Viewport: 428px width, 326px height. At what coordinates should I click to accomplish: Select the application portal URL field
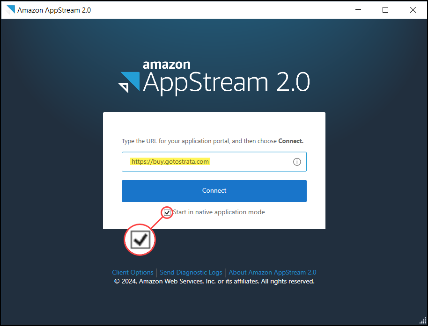point(214,161)
